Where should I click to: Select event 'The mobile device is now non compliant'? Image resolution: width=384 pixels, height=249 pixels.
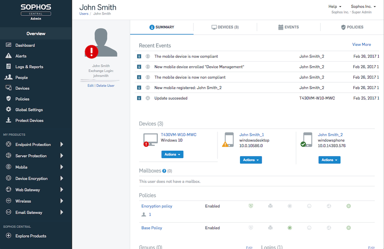coord(257,77)
